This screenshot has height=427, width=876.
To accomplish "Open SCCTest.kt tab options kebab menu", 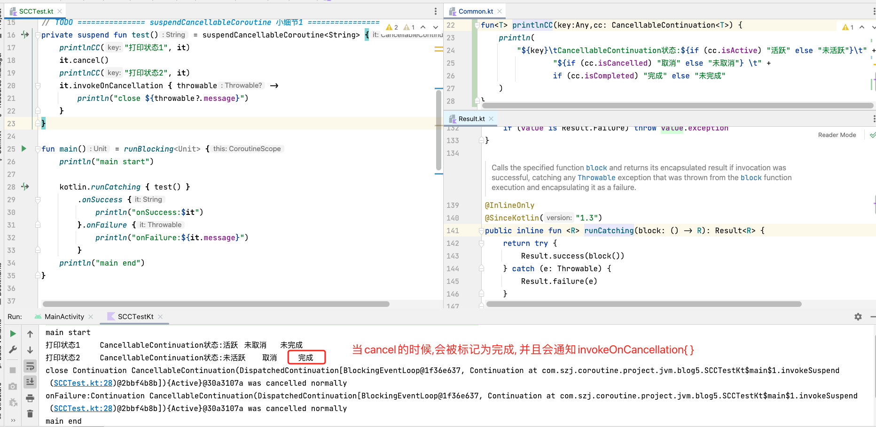I will click(x=436, y=11).
